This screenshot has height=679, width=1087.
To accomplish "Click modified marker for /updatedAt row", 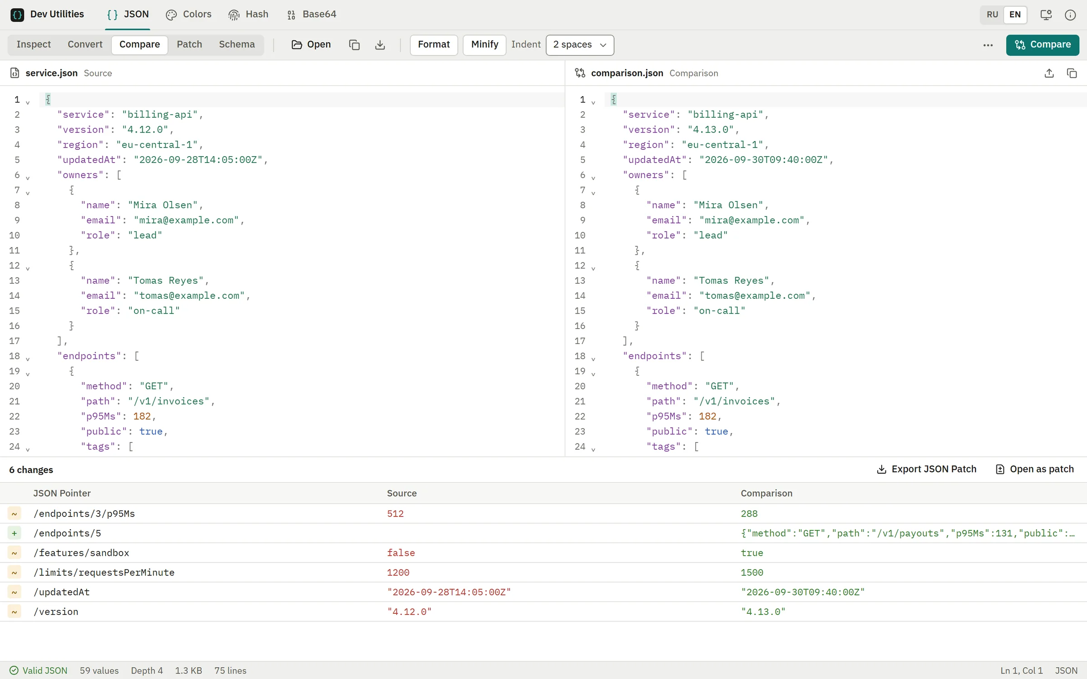I will (x=14, y=592).
